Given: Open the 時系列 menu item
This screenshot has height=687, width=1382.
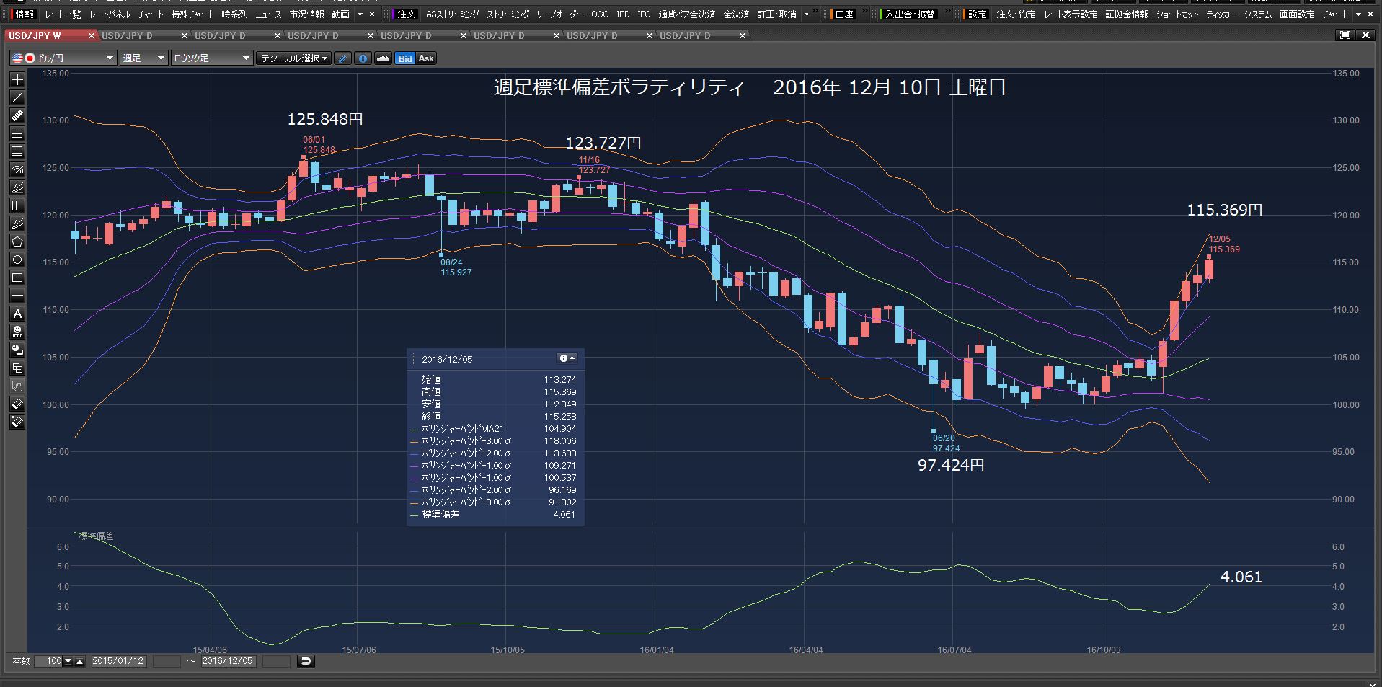Looking at the screenshot, I should pos(234,14).
